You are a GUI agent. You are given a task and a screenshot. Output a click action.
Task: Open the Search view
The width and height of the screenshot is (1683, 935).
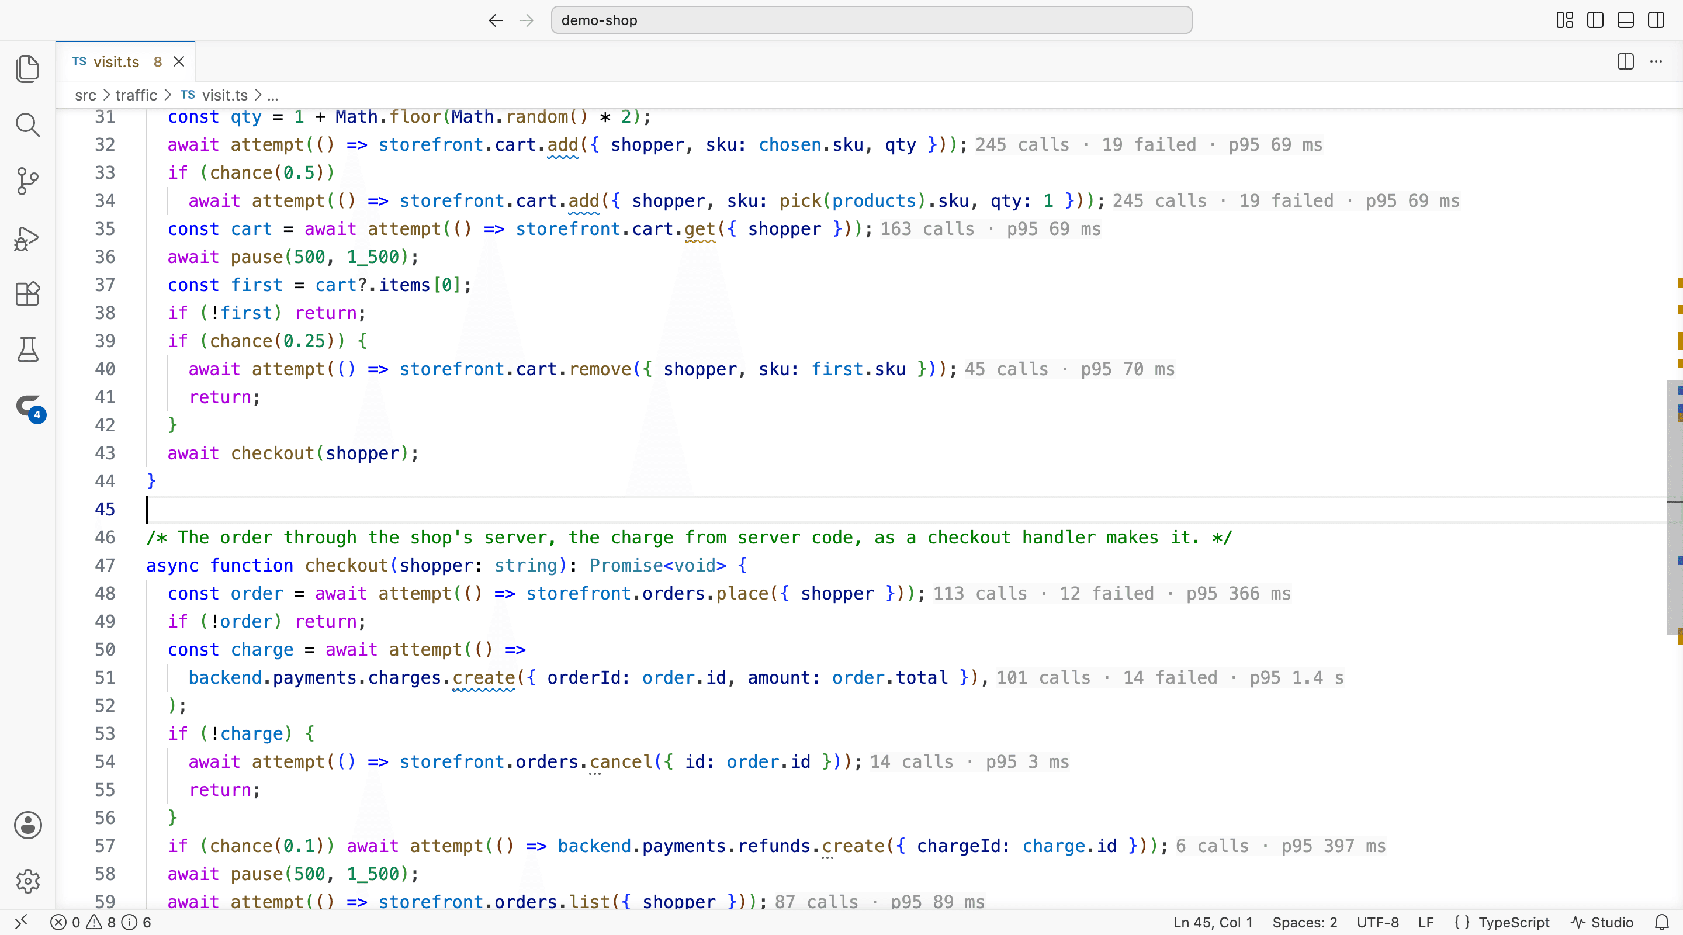click(27, 125)
